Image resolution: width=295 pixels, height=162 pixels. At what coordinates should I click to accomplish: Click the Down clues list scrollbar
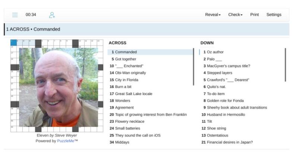coord(285,65)
